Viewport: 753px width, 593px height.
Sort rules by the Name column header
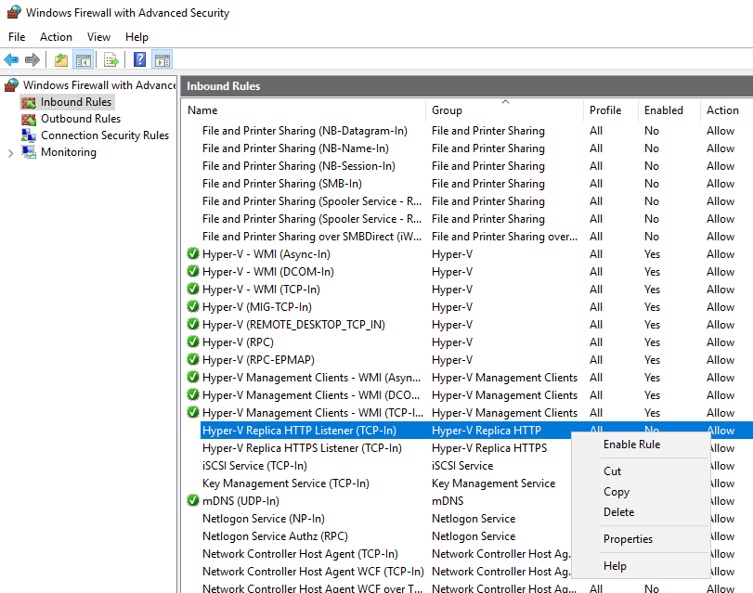pyautogui.click(x=304, y=110)
